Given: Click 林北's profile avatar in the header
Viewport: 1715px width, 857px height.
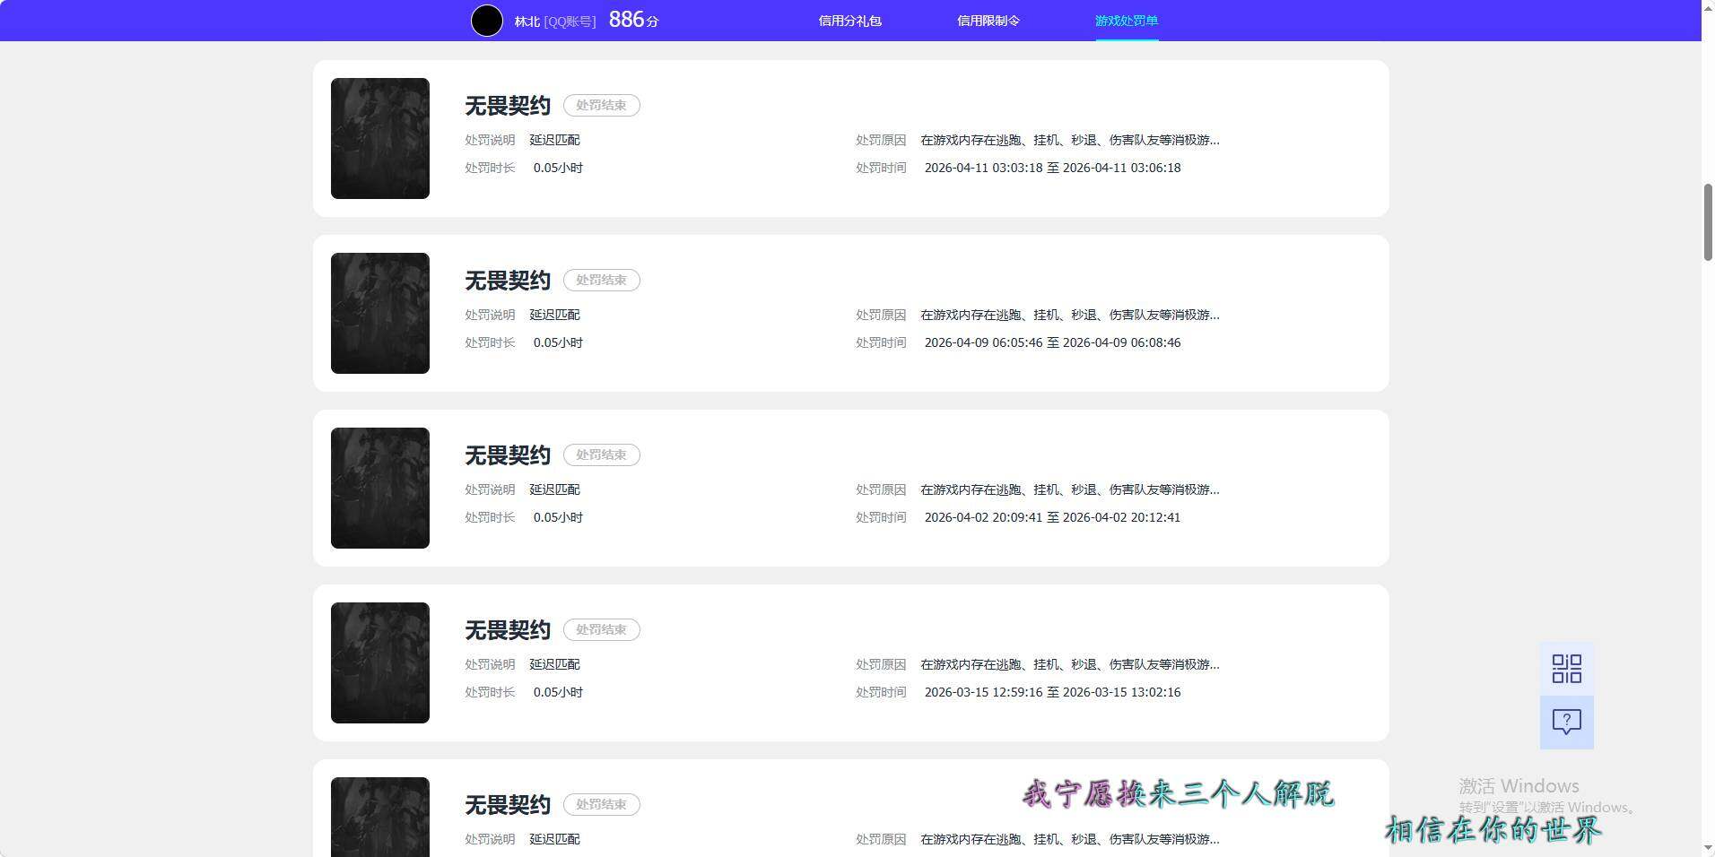Looking at the screenshot, I should pyautogui.click(x=486, y=20).
